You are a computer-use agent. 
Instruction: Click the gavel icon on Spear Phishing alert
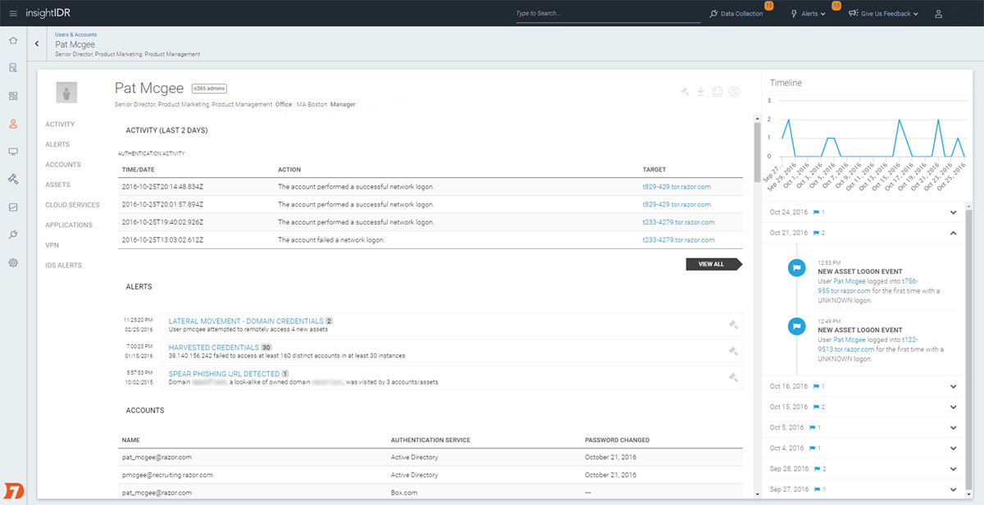point(733,377)
